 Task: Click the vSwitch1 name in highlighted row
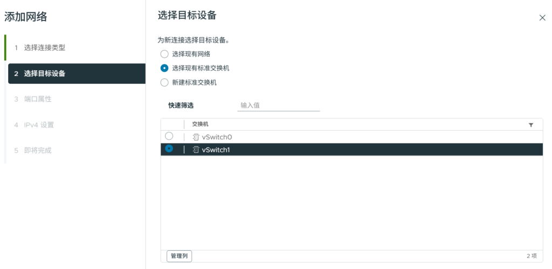click(216, 150)
